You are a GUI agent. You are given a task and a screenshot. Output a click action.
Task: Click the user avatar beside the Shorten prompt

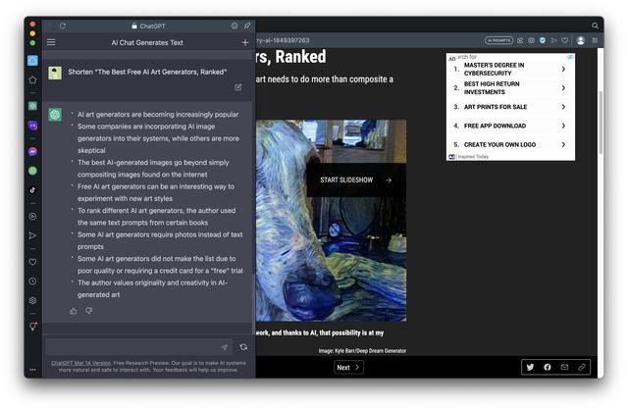(x=55, y=73)
